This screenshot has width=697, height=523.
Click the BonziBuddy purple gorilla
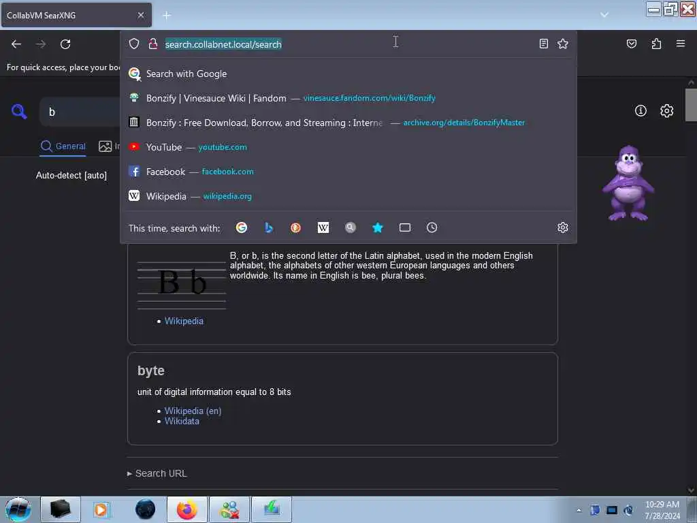[x=628, y=183]
